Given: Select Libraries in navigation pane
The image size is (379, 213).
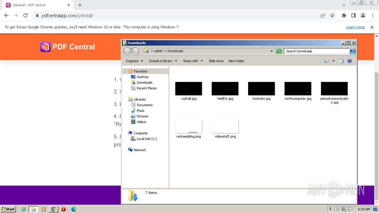Looking at the screenshot, I should click(137, 99).
